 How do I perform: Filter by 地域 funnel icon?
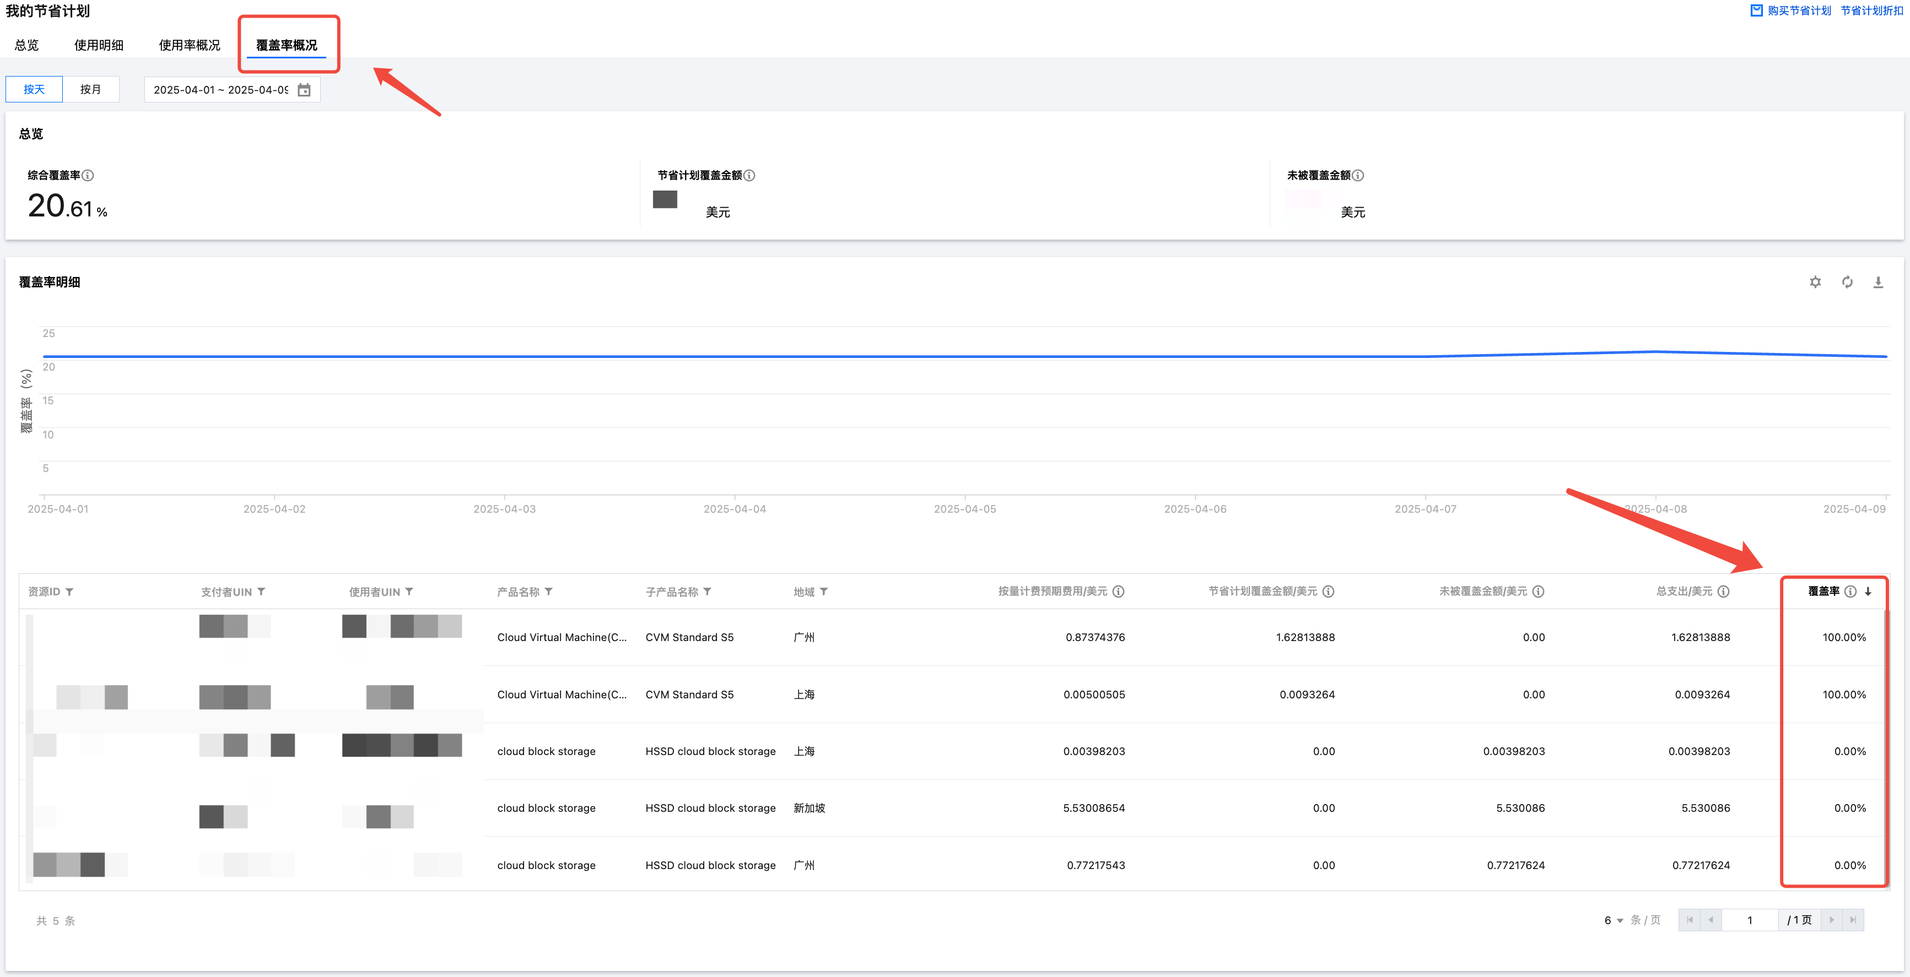click(x=824, y=591)
